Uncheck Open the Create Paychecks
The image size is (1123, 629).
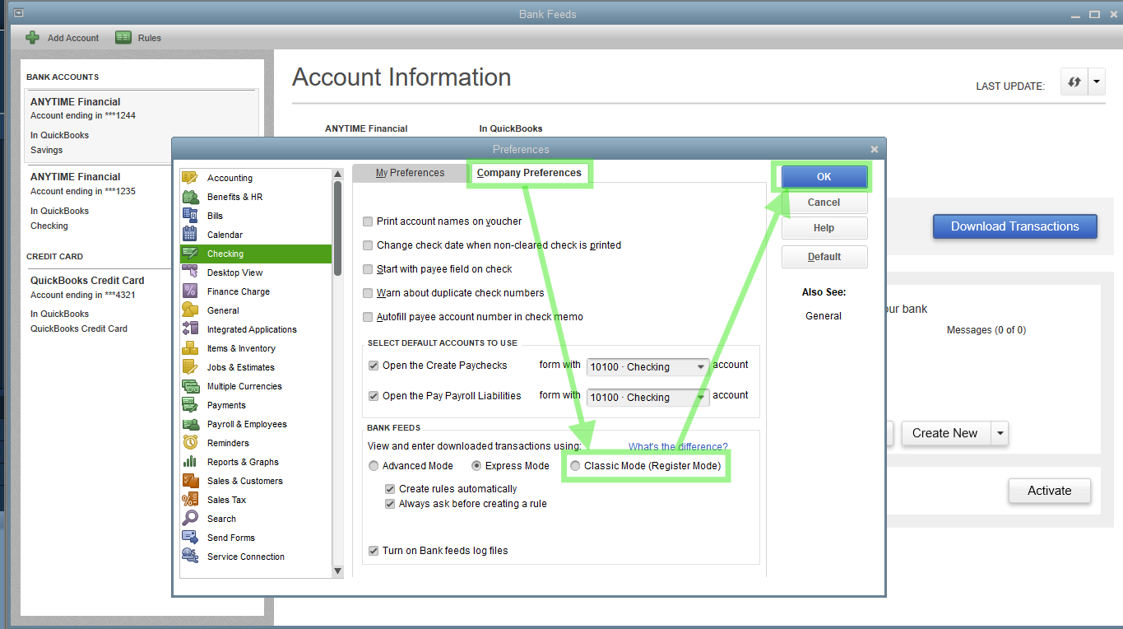tap(374, 366)
